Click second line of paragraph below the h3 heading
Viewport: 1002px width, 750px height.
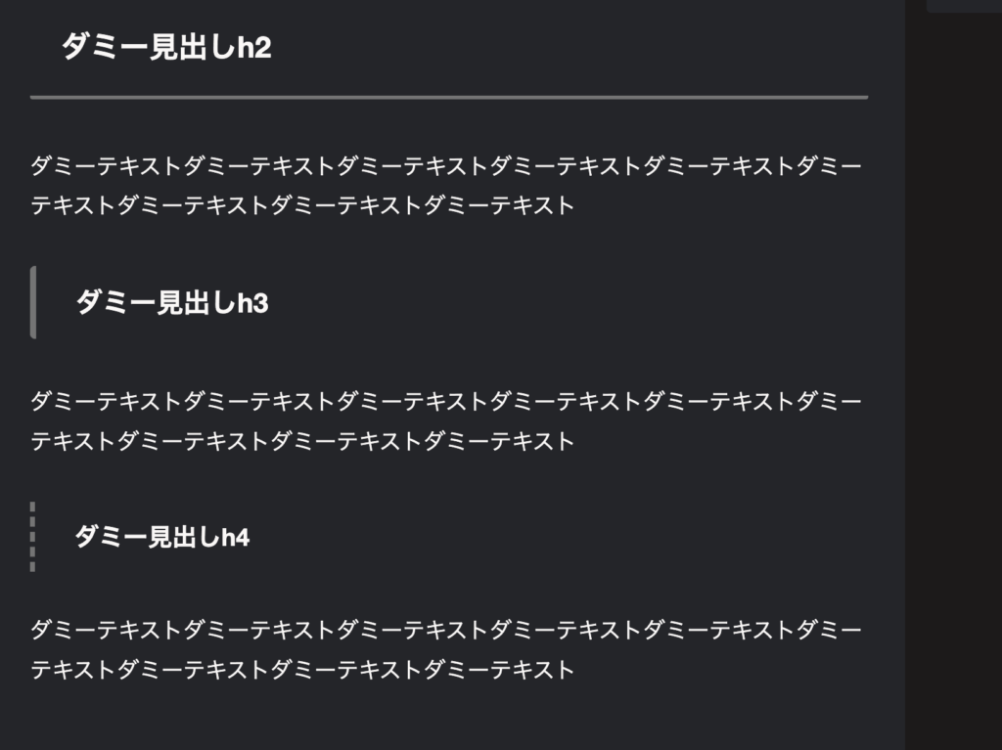click(x=302, y=441)
